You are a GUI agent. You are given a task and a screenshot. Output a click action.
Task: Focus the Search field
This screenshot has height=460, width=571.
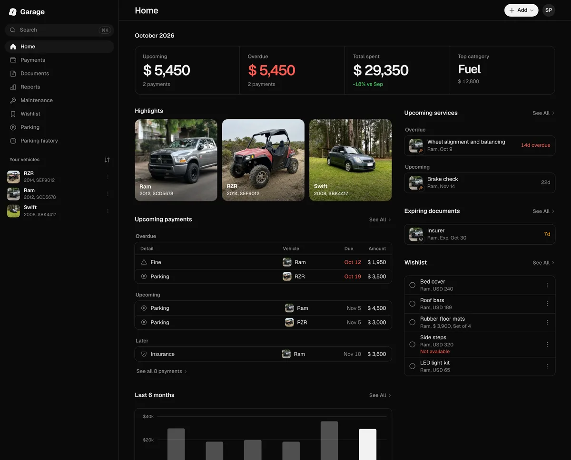point(59,30)
